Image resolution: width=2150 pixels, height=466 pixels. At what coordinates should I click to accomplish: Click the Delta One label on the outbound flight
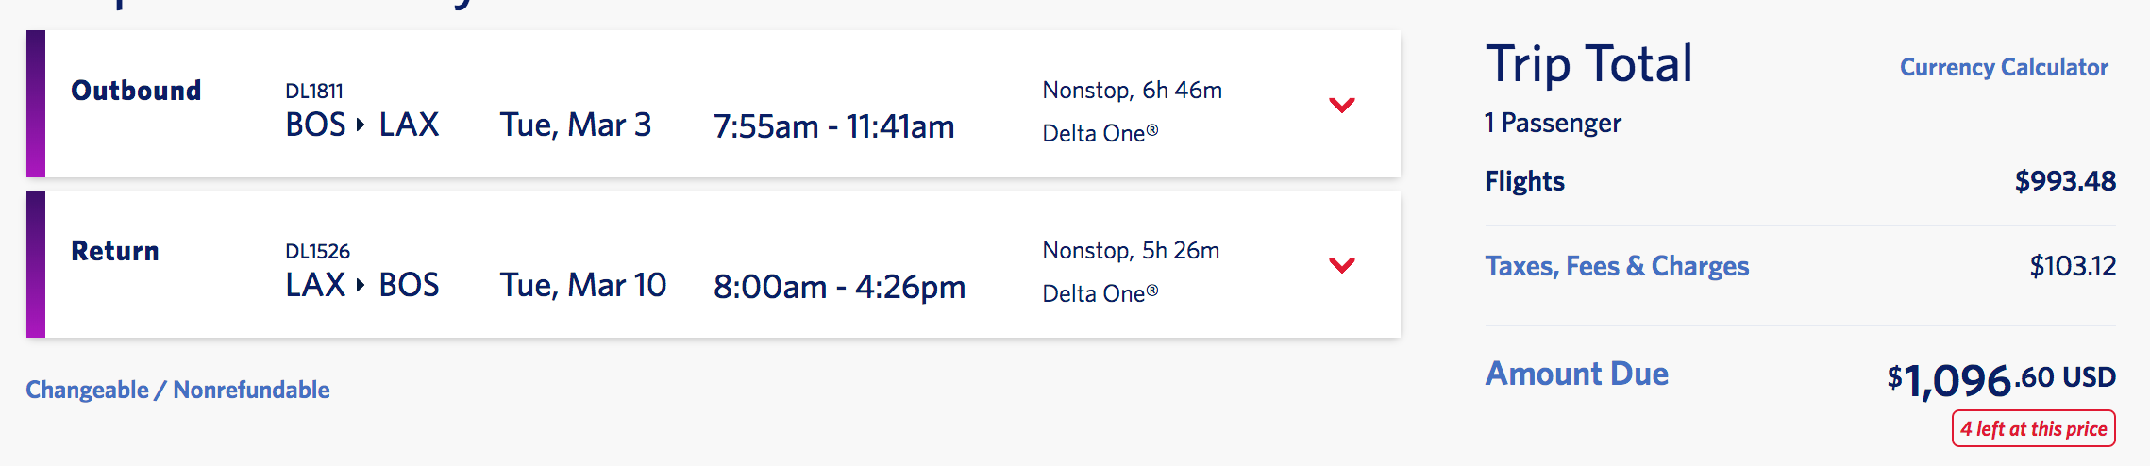point(1100,133)
